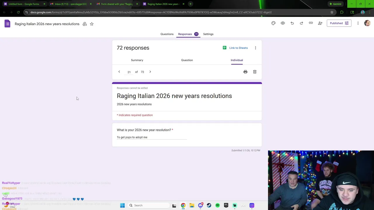Open the Google Forms home icon
The width and height of the screenshot is (374, 210).
(7, 24)
